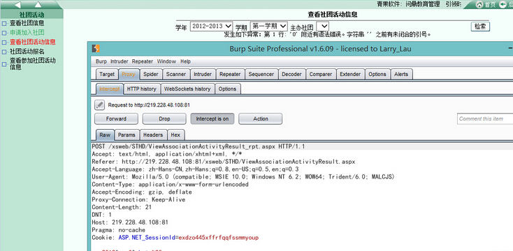Open the 学期 第一学期 dropdown
Viewport: 513px width, 251px height.
tap(269, 26)
